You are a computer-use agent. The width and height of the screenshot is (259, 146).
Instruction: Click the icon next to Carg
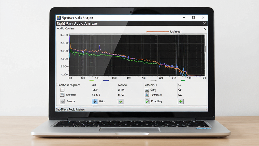click(147, 90)
